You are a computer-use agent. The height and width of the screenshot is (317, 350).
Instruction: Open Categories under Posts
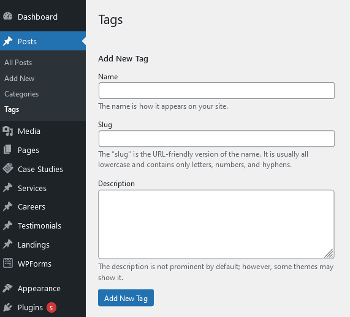coord(21,94)
